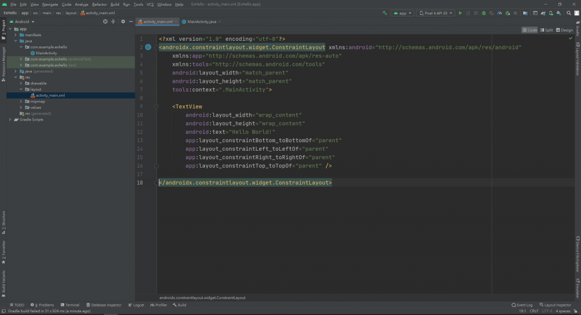Click the gutter class icon on line 2
This screenshot has height=315, width=581.
(148, 47)
